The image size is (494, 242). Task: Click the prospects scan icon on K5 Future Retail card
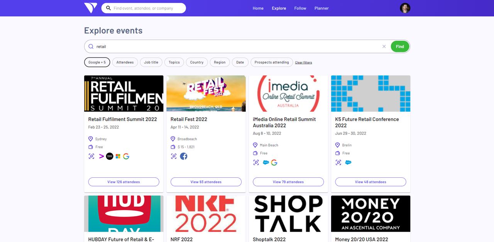pyautogui.click(x=338, y=162)
